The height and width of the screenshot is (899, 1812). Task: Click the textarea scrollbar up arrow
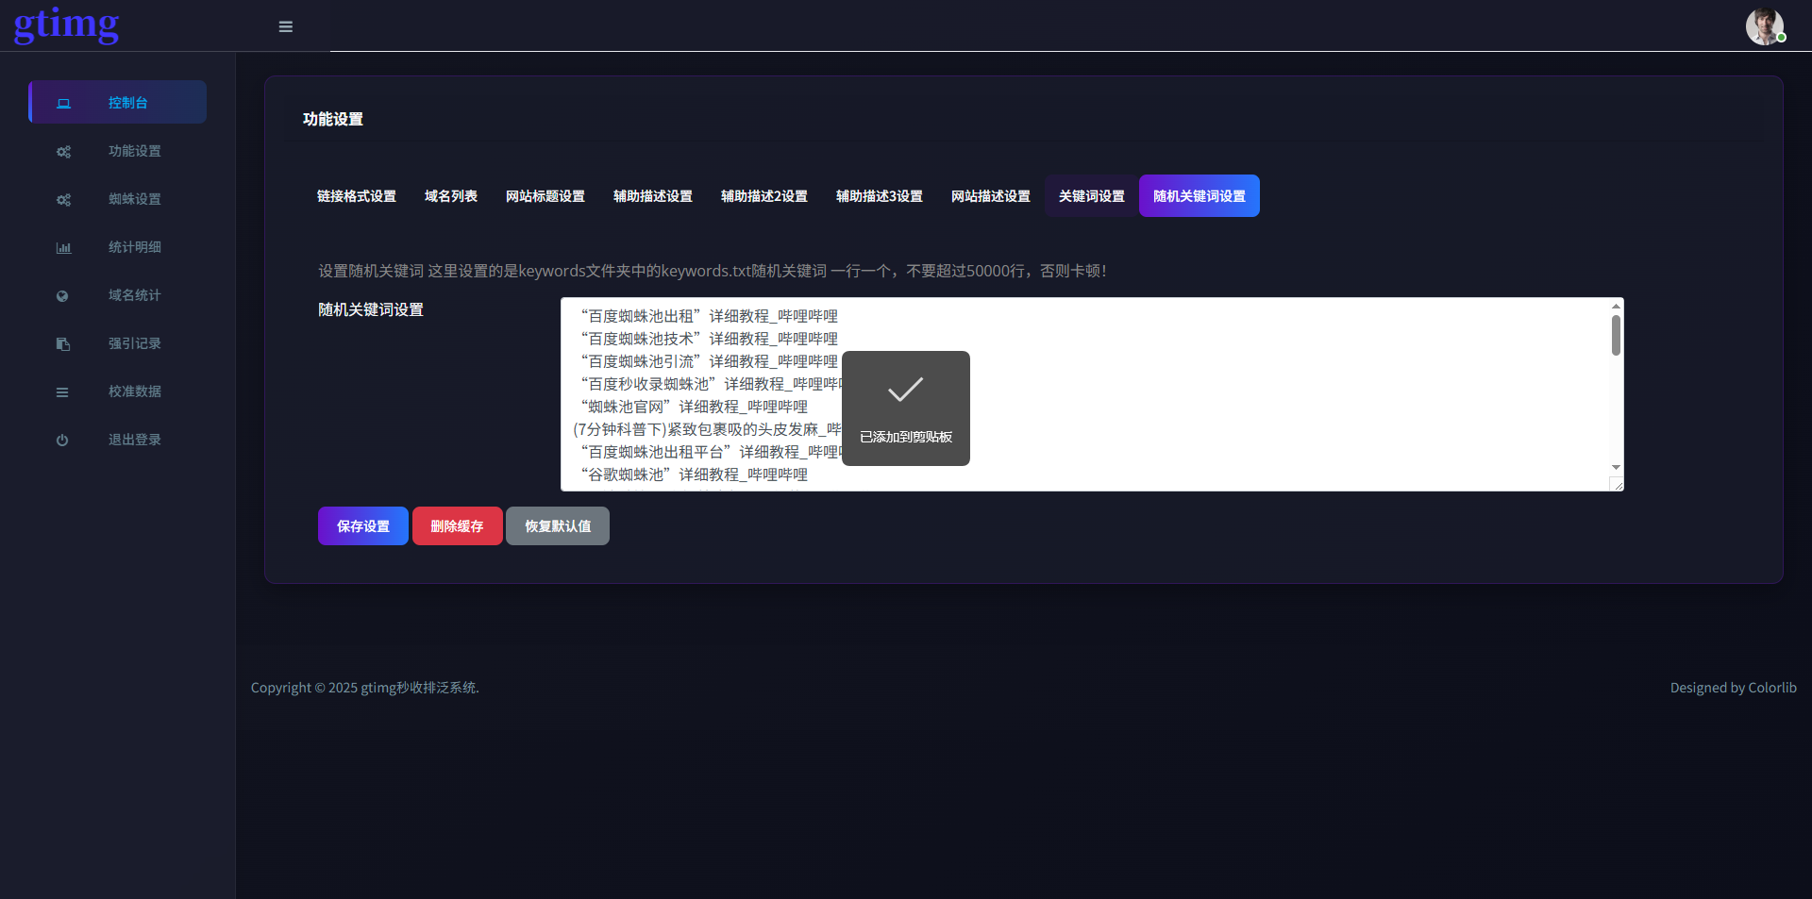[x=1616, y=306]
